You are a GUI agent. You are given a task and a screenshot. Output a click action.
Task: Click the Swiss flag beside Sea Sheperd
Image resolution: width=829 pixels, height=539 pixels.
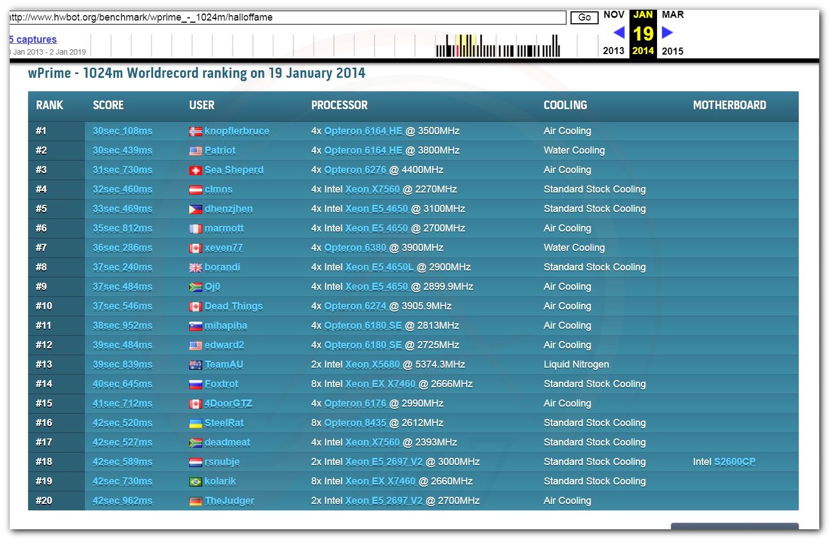195,170
